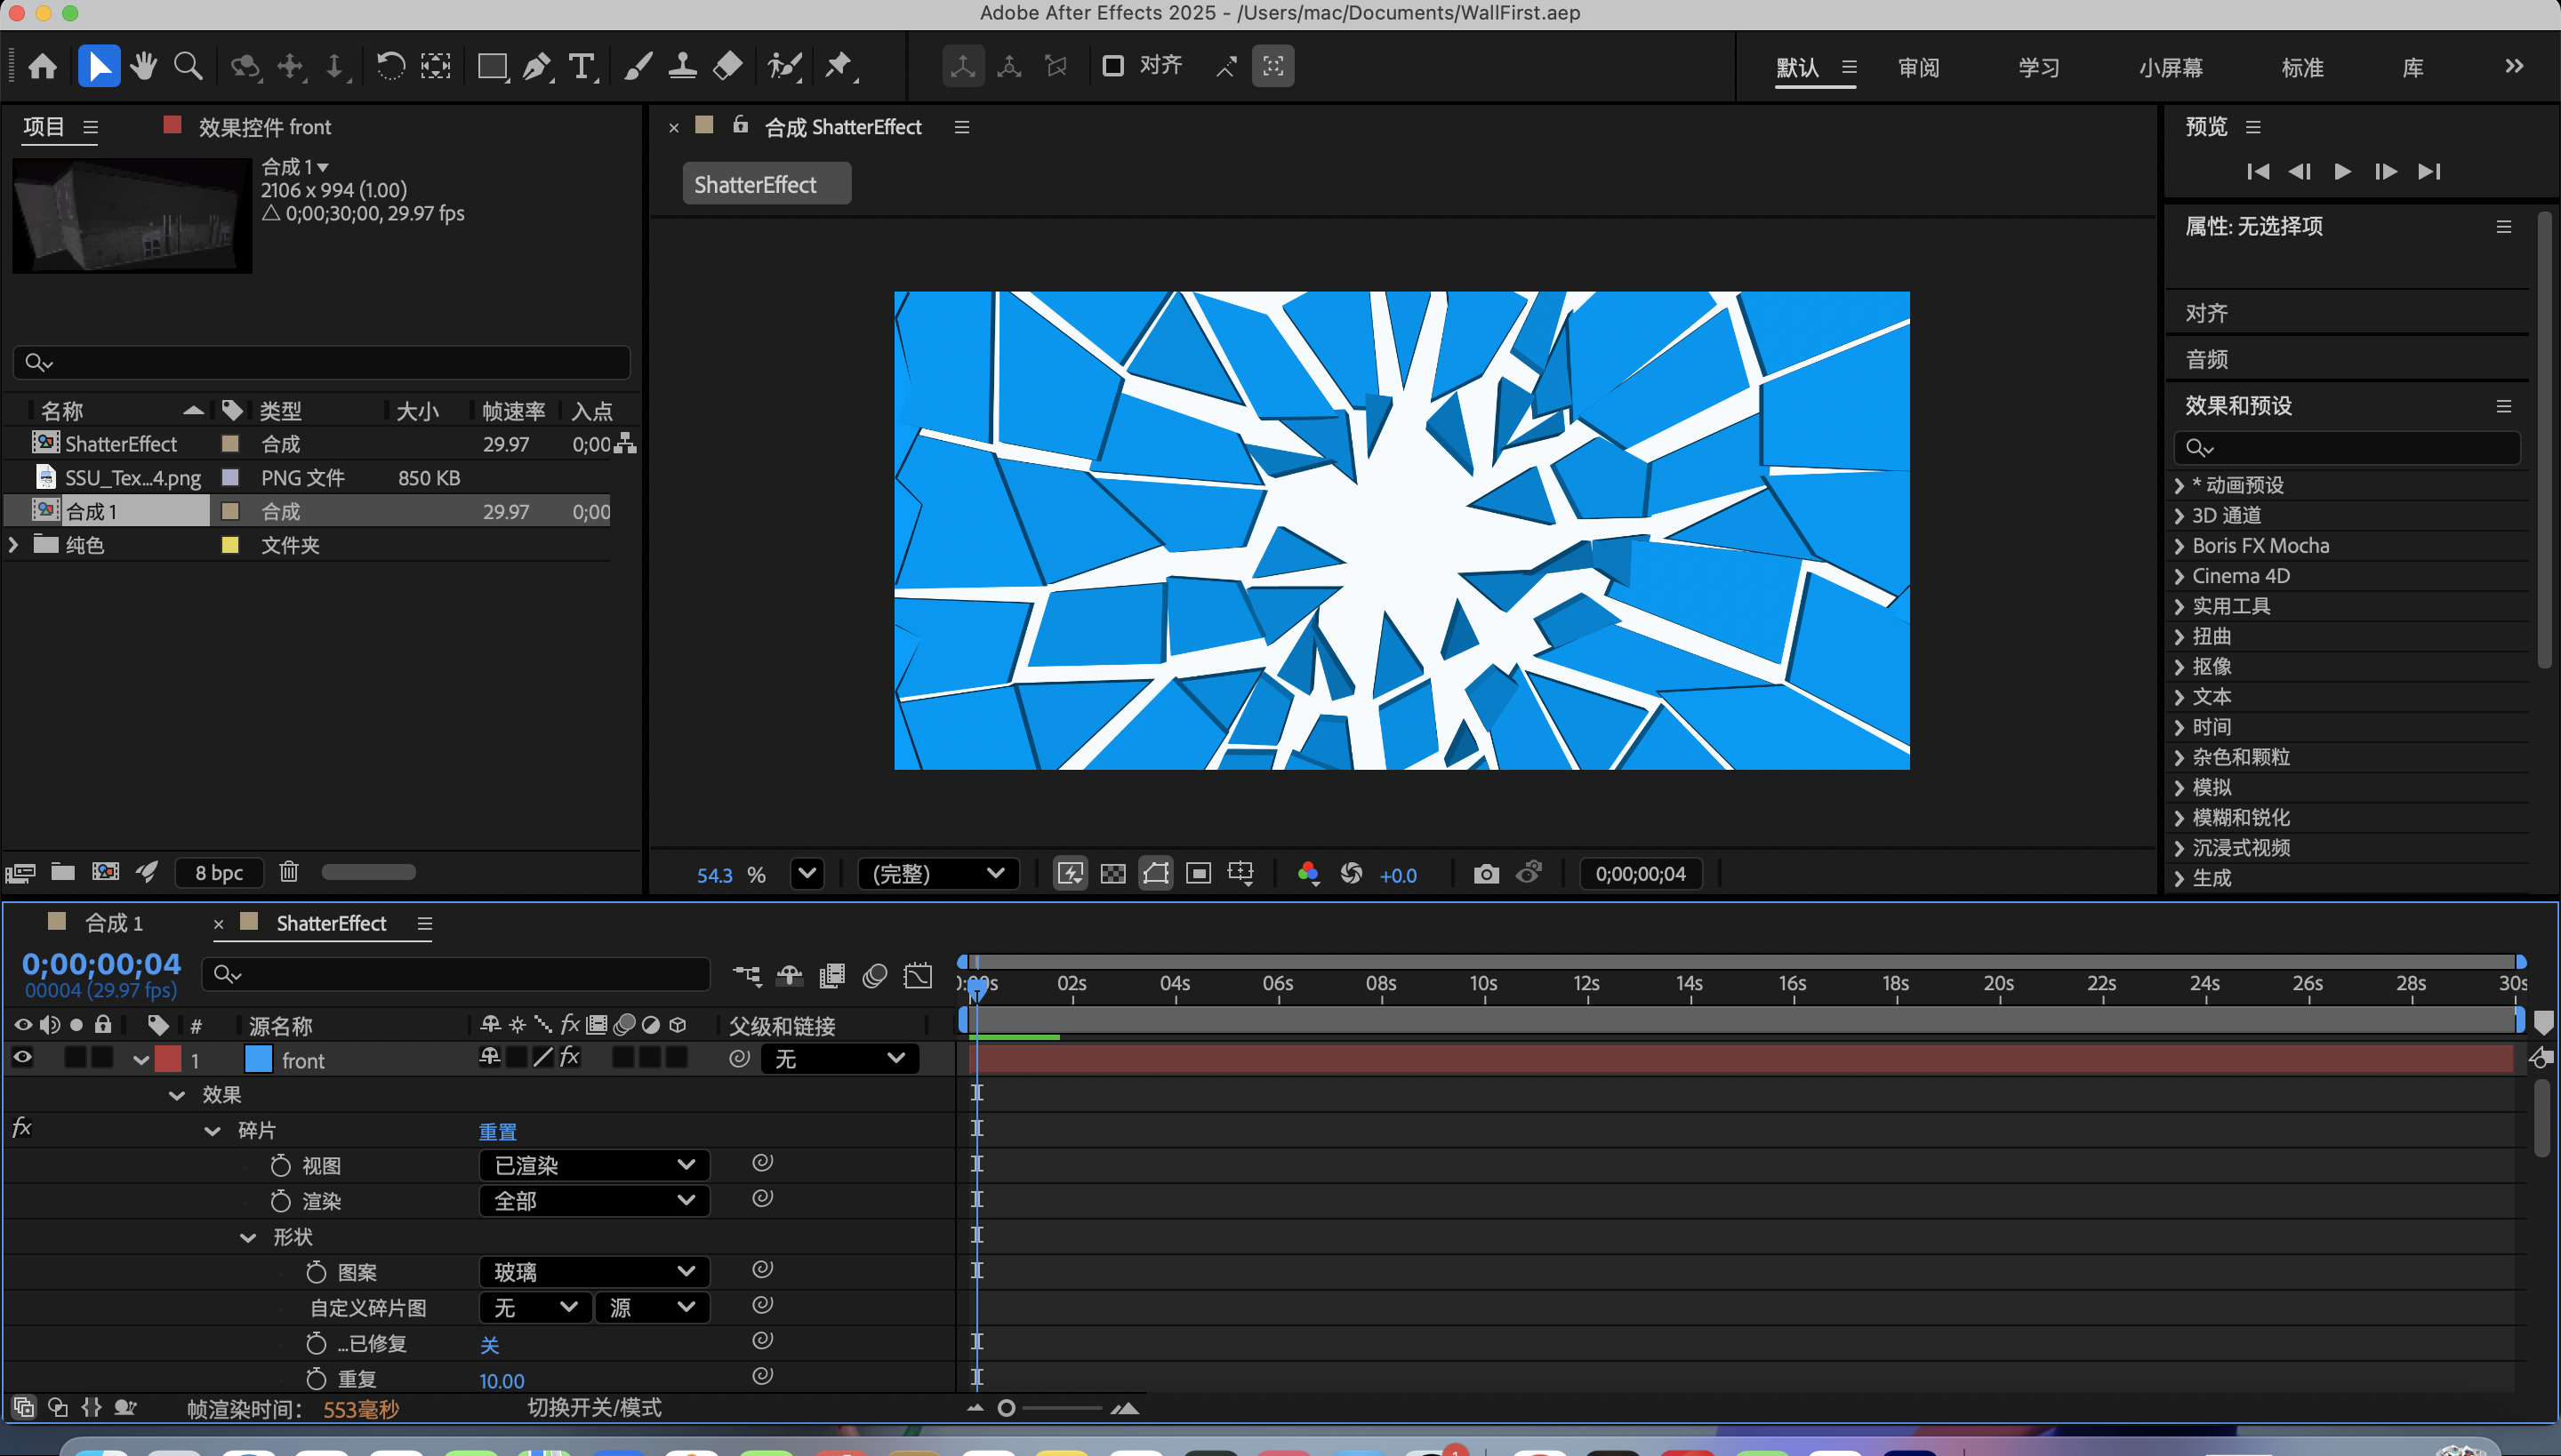Select the Horizontal Type tool
This screenshot has height=1456, width=2561.
[x=583, y=66]
